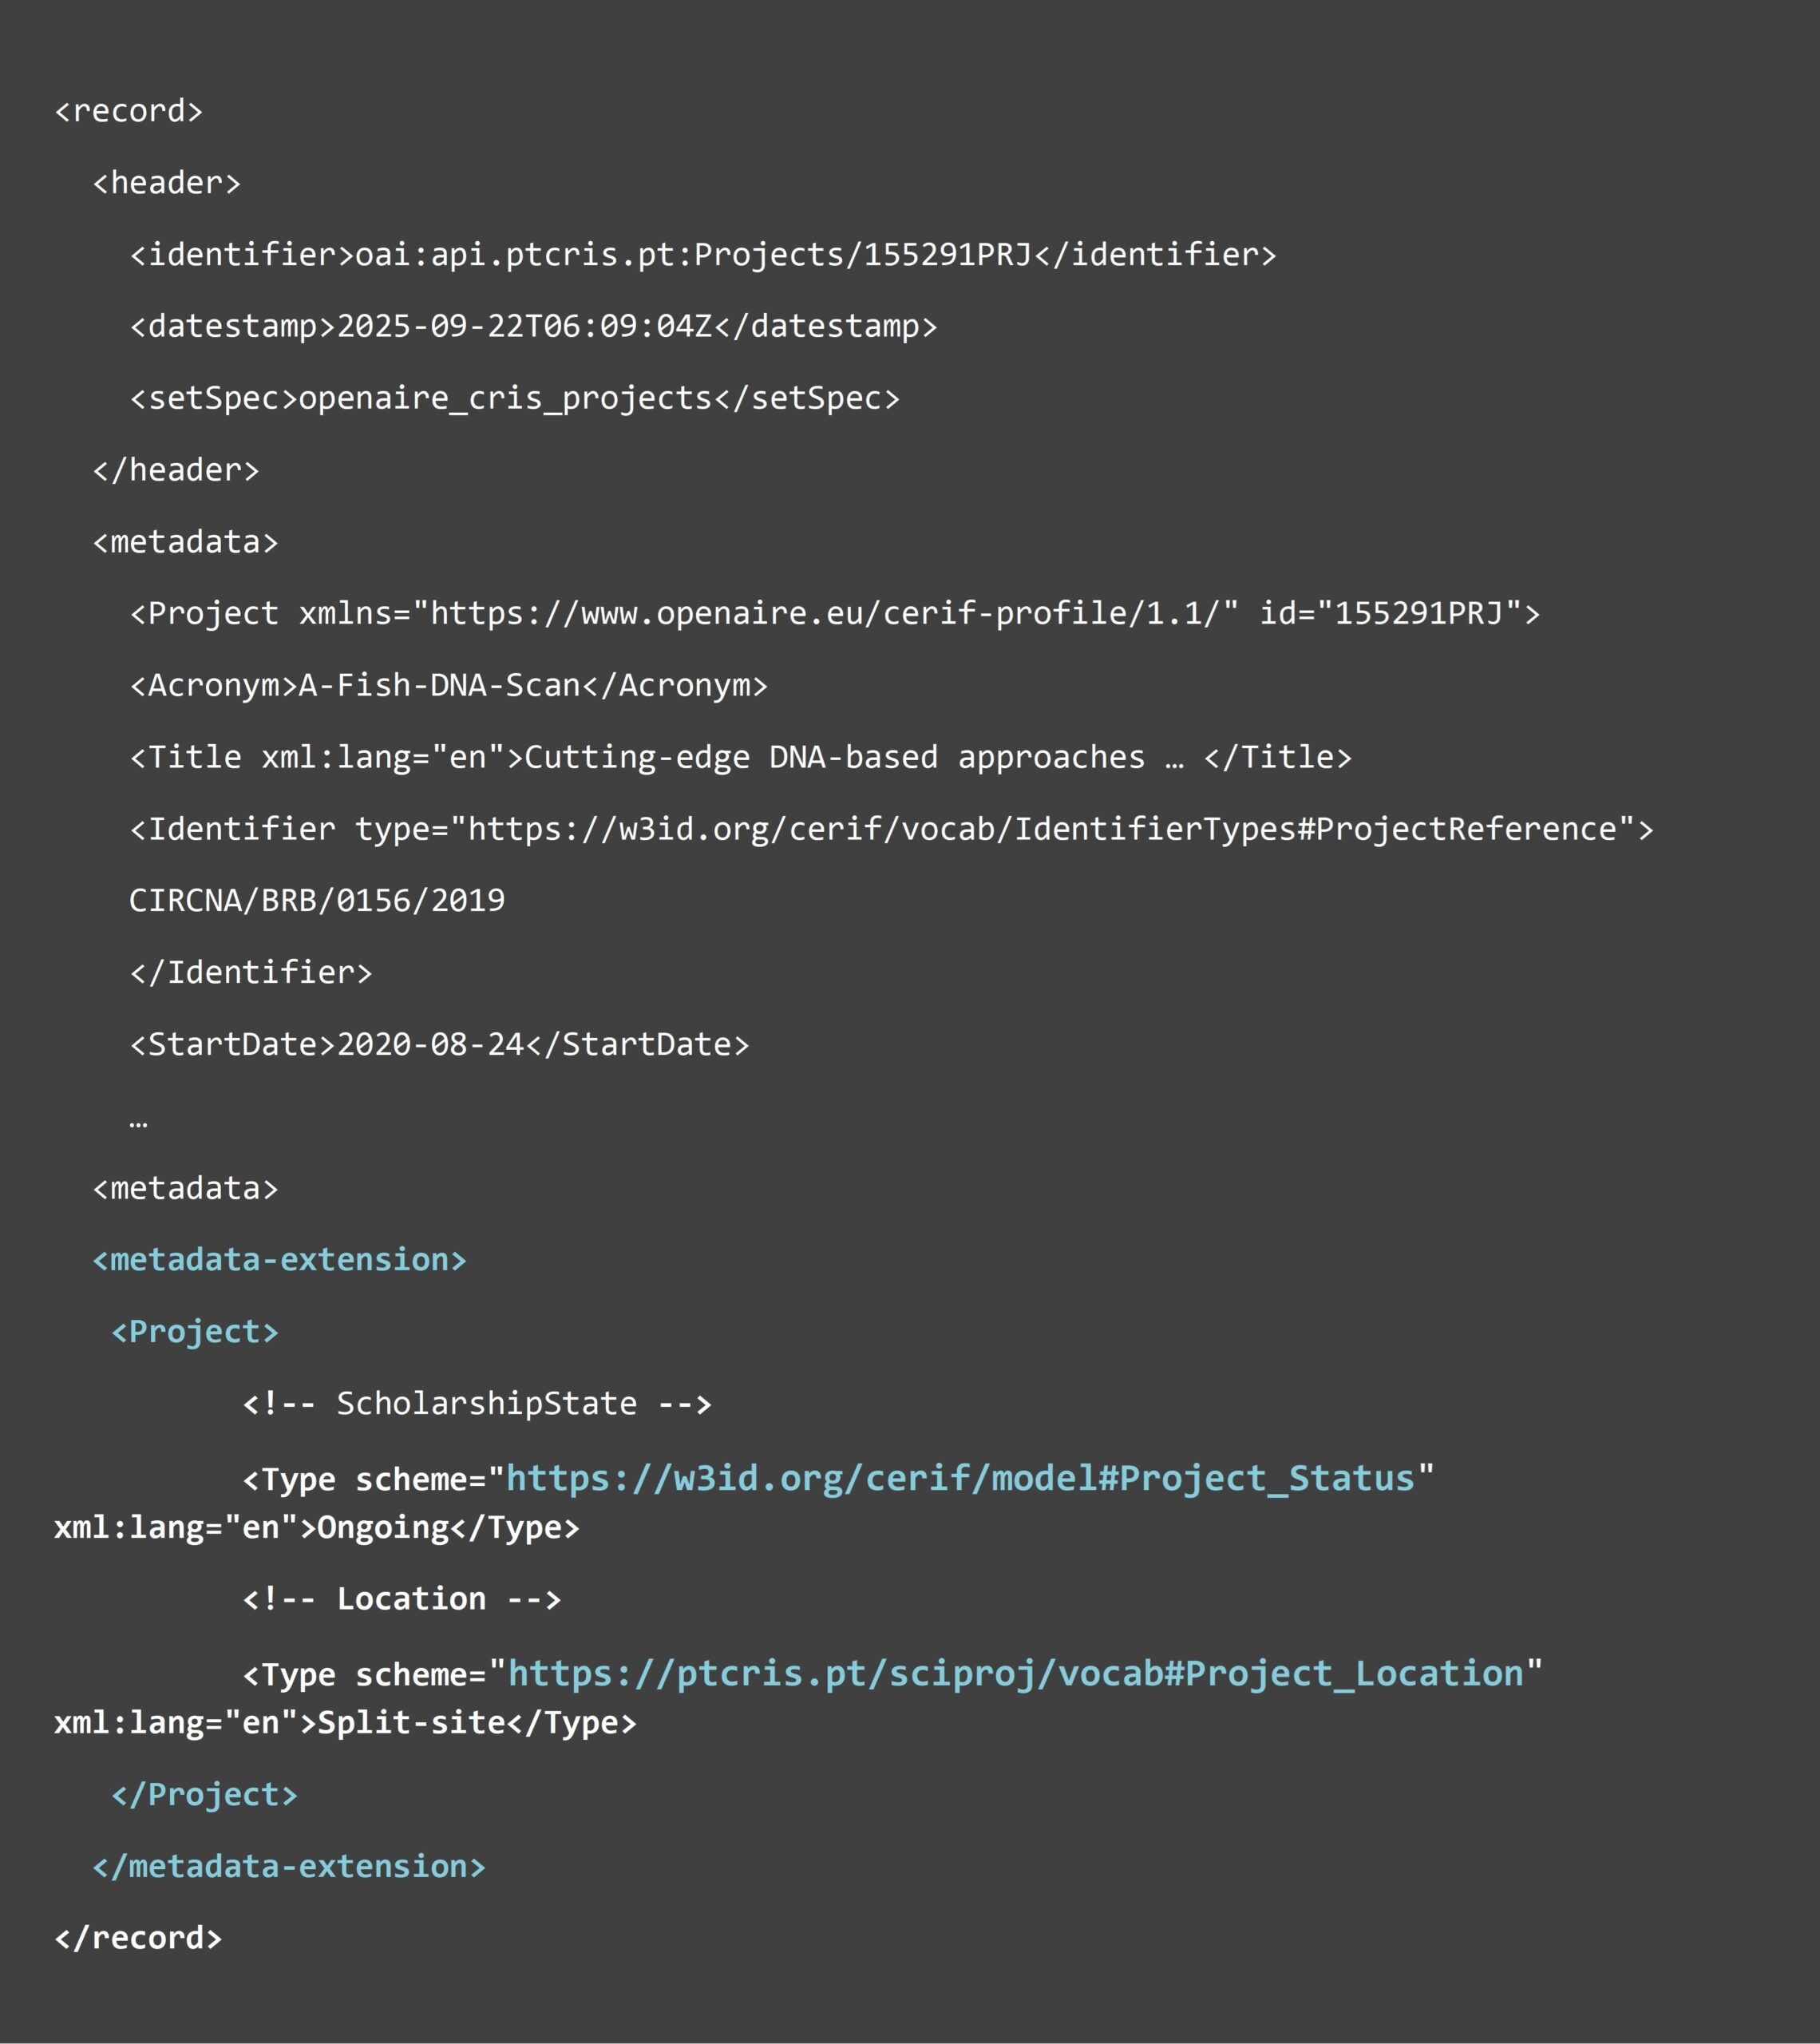The image size is (1820, 2044).
Task: Click the identifier oai:api.ptcris.pt line
Action: [x=703, y=254]
